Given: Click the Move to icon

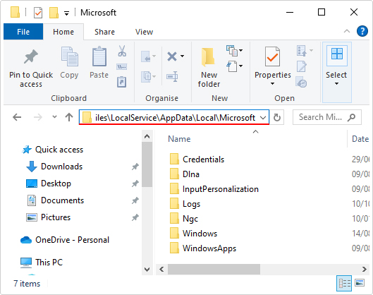Looking at the screenshot, I should pos(146,56).
